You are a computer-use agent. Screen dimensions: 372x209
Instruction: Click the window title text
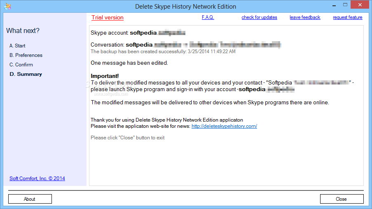click(x=185, y=7)
